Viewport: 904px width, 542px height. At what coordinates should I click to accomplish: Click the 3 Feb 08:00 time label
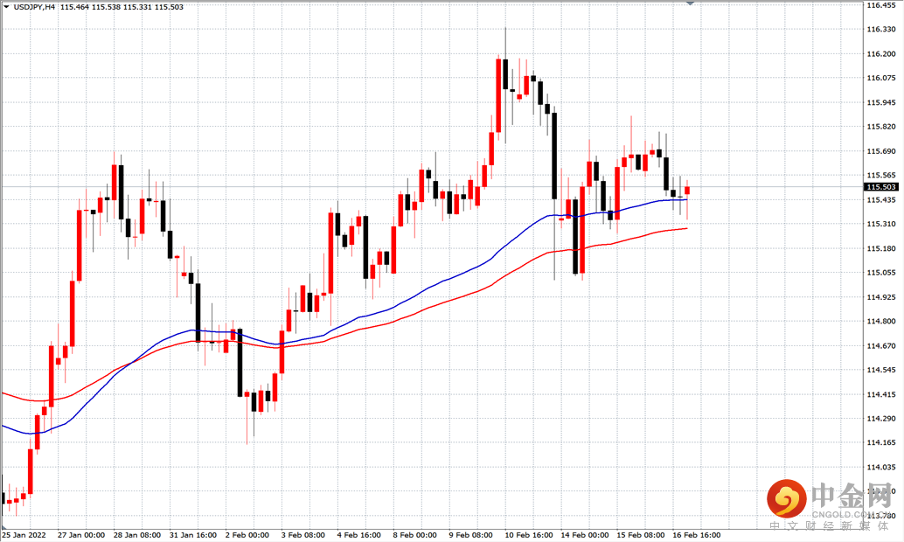(x=303, y=535)
